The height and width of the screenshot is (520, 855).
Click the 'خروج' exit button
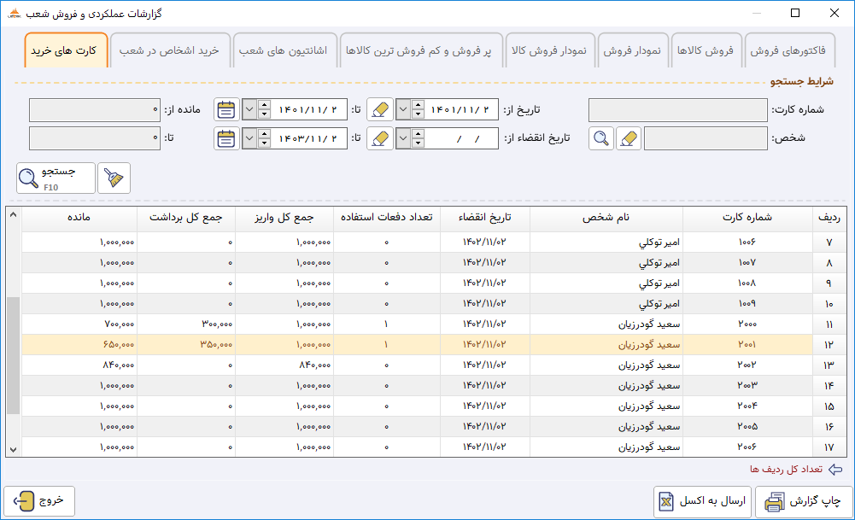[x=38, y=501]
